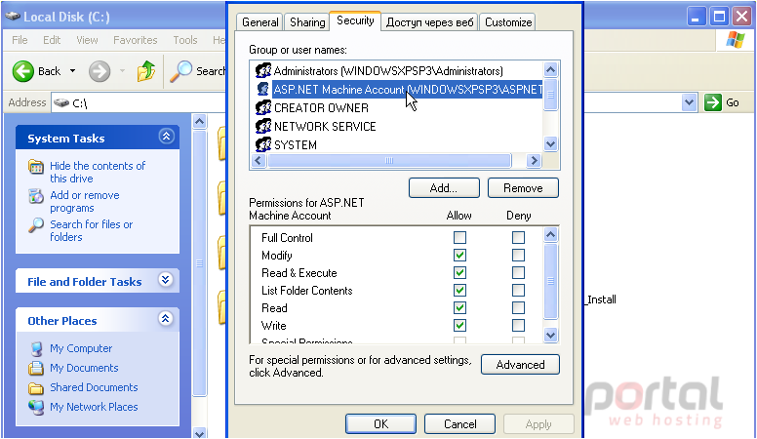This screenshot has width=757, height=439.
Task: Open Add or remove programs link
Action: pos(85,201)
